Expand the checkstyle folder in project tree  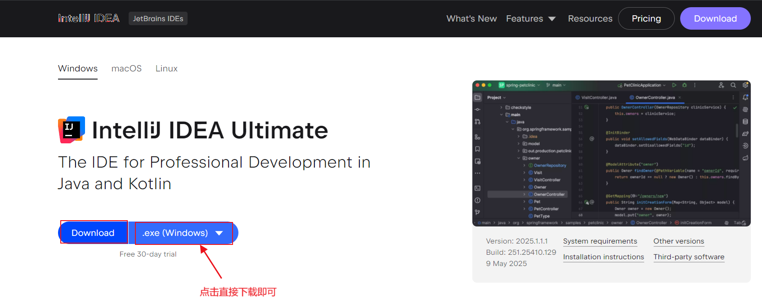pos(502,107)
